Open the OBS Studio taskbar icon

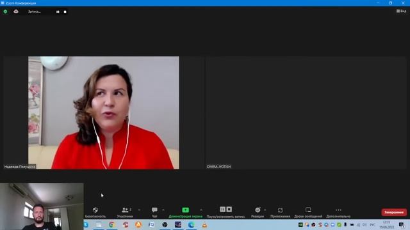pyautogui.click(x=165, y=224)
